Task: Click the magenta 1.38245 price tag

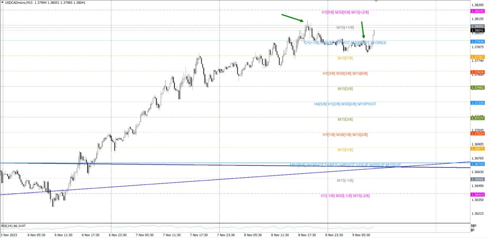Action: [477, 10]
